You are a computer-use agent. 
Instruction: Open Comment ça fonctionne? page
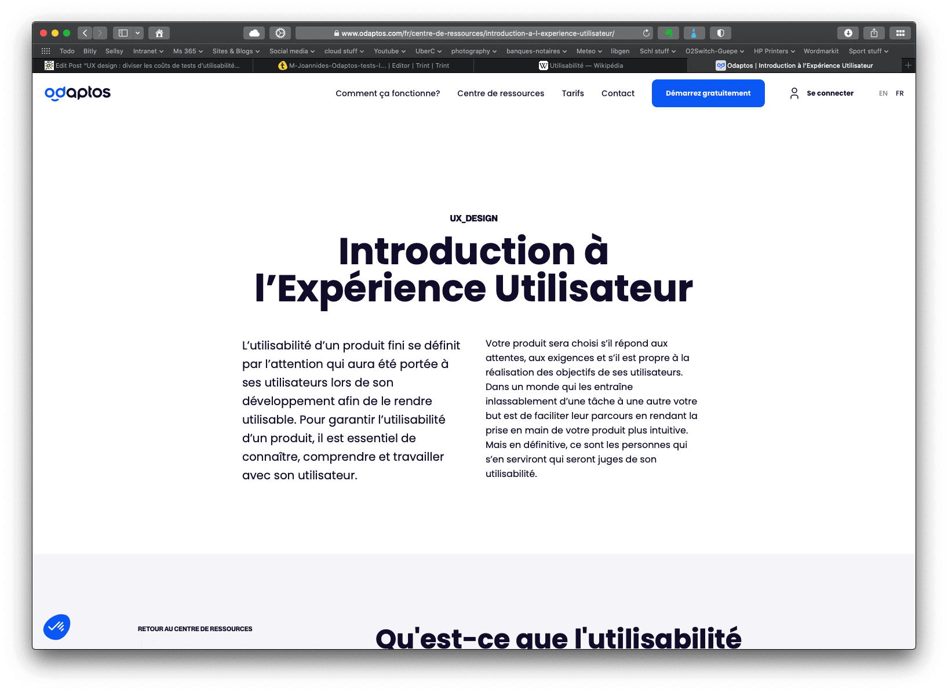click(388, 93)
